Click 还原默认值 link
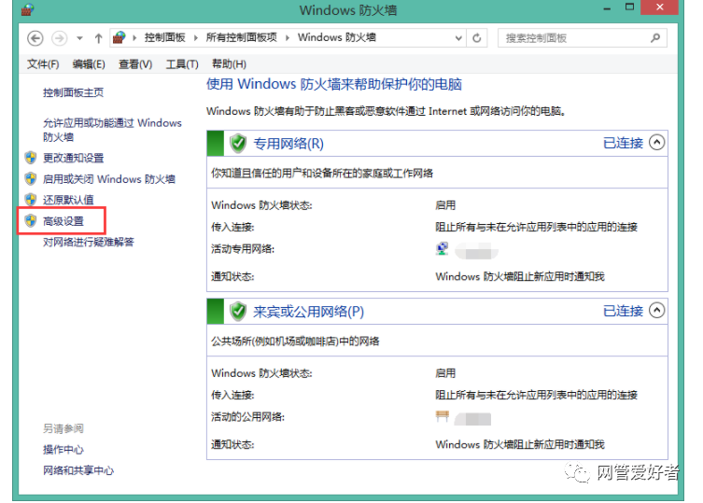 click(x=68, y=200)
